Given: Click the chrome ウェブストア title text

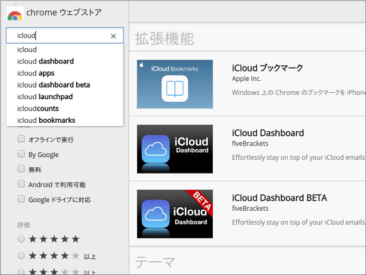Looking at the screenshot, I should pos(64,13).
